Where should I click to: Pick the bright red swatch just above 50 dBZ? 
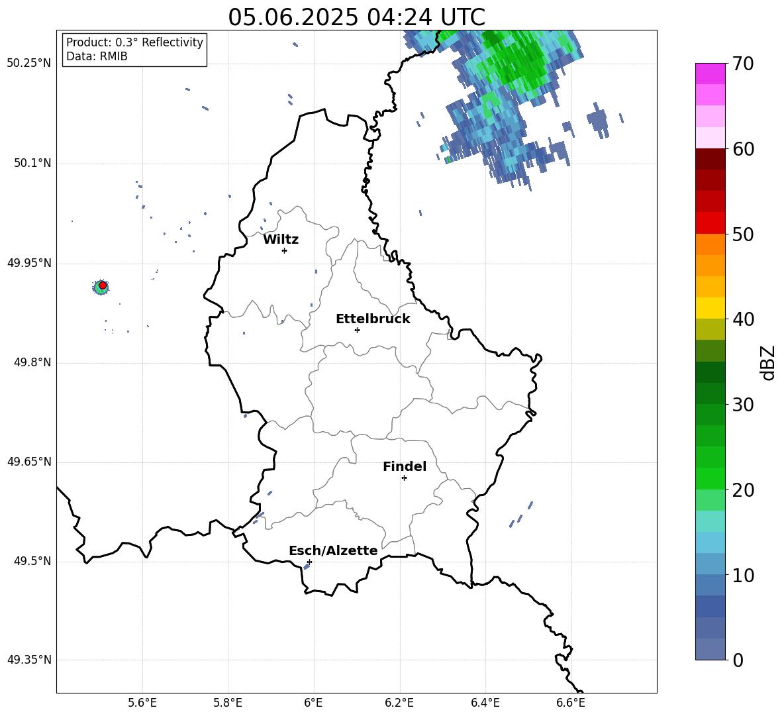710,223
